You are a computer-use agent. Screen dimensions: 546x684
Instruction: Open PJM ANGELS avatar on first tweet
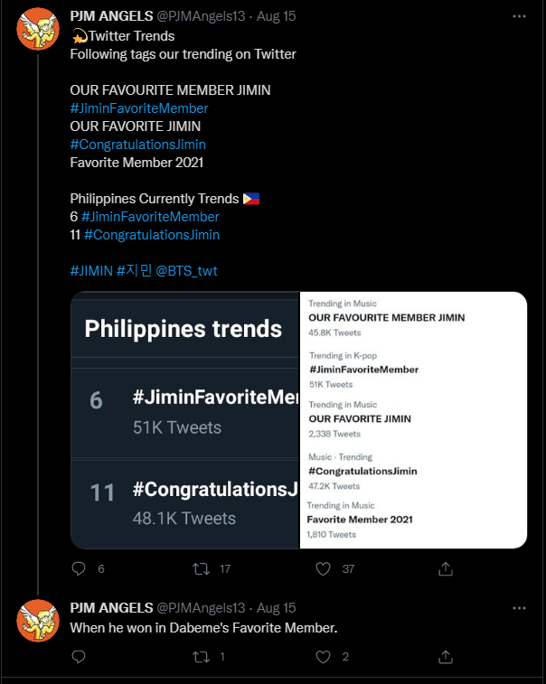coord(38,29)
